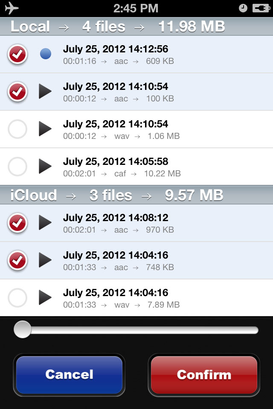Screen dimensions: 273x409
Task: Tap the blue Cancel button
Action: (x=69, y=375)
